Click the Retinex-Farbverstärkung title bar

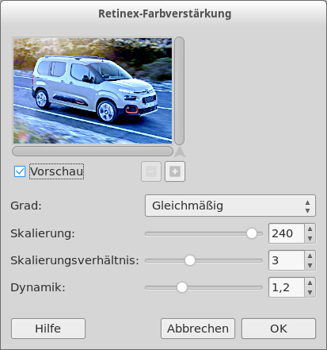[165, 13]
